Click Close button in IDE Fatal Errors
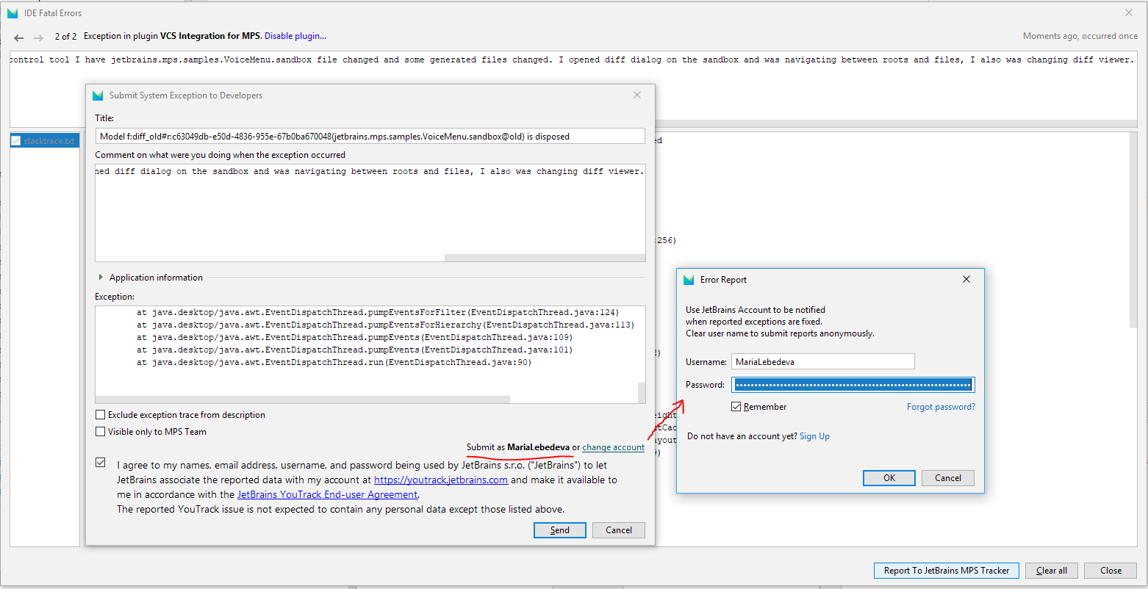Image resolution: width=1148 pixels, height=589 pixels. [1111, 571]
